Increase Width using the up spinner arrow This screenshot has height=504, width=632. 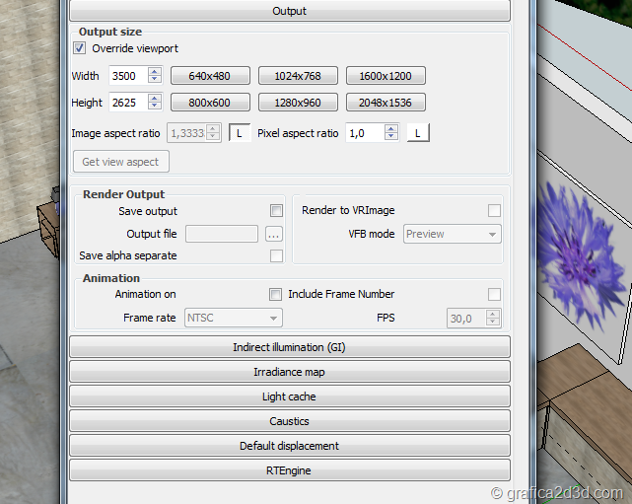click(155, 72)
